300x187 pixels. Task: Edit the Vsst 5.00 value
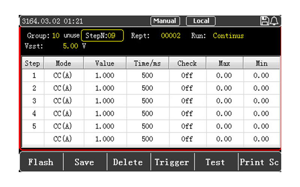pyautogui.click(x=71, y=47)
